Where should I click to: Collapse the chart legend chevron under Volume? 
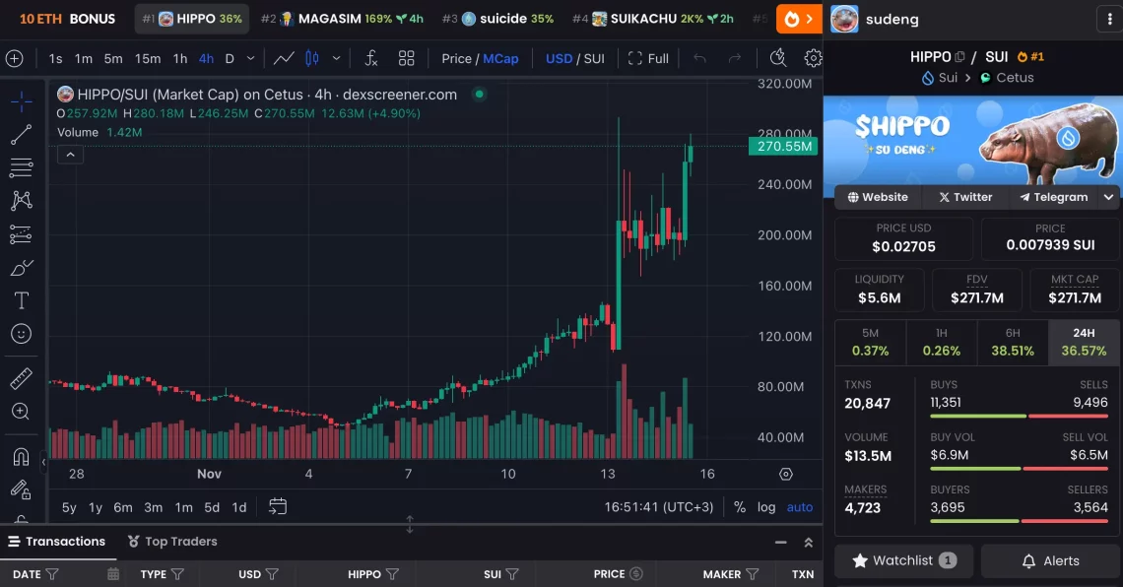(70, 154)
